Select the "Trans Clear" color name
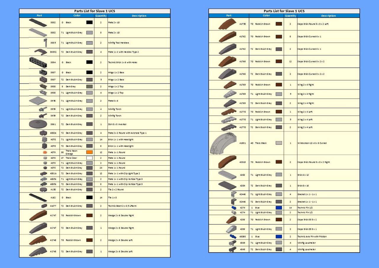This screenshot has height=268, width=379. (72, 158)
